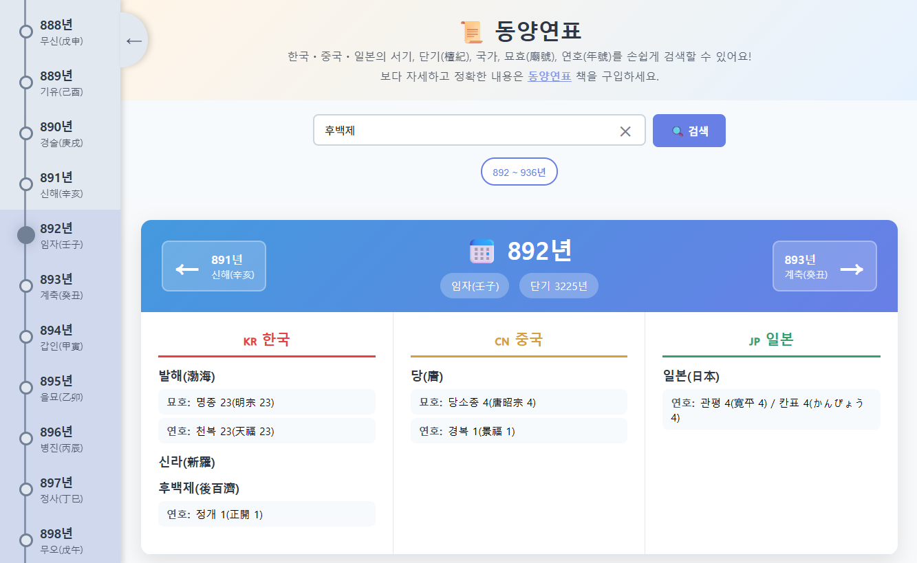Click the KR 한국 column header
This screenshot has height=563, width=917.
click(267, 340)
